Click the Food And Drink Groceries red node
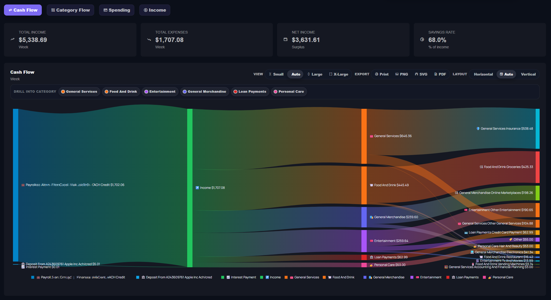 click(x=538, y=167)
